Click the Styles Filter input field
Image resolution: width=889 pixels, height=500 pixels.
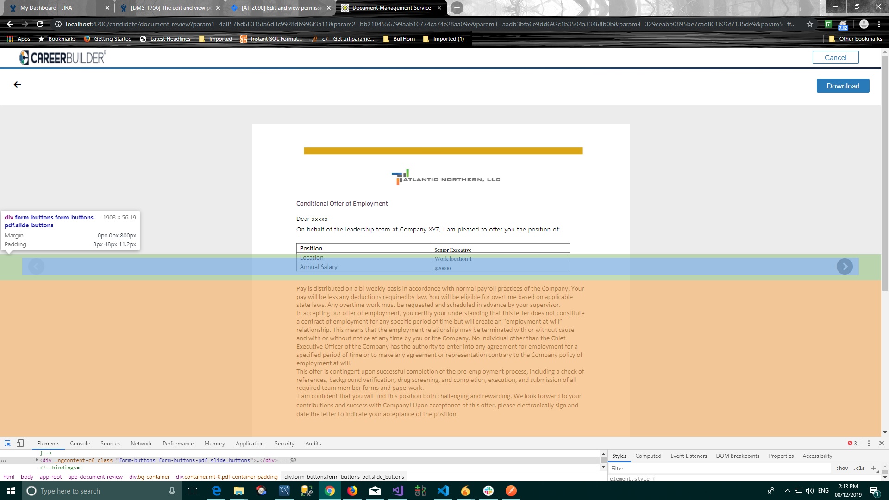pos(720,469)
